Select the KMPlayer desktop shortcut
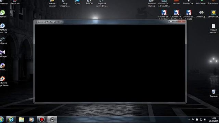Screen dimensions: 219x123 (3, 54)
